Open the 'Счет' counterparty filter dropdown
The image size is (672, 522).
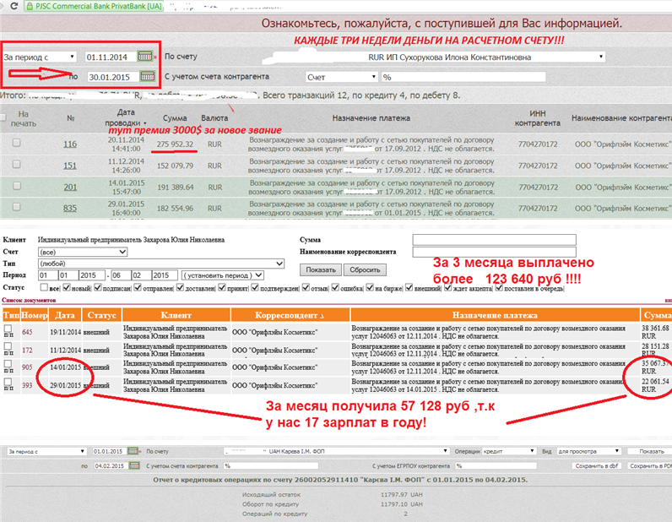[x=342, y=77]
